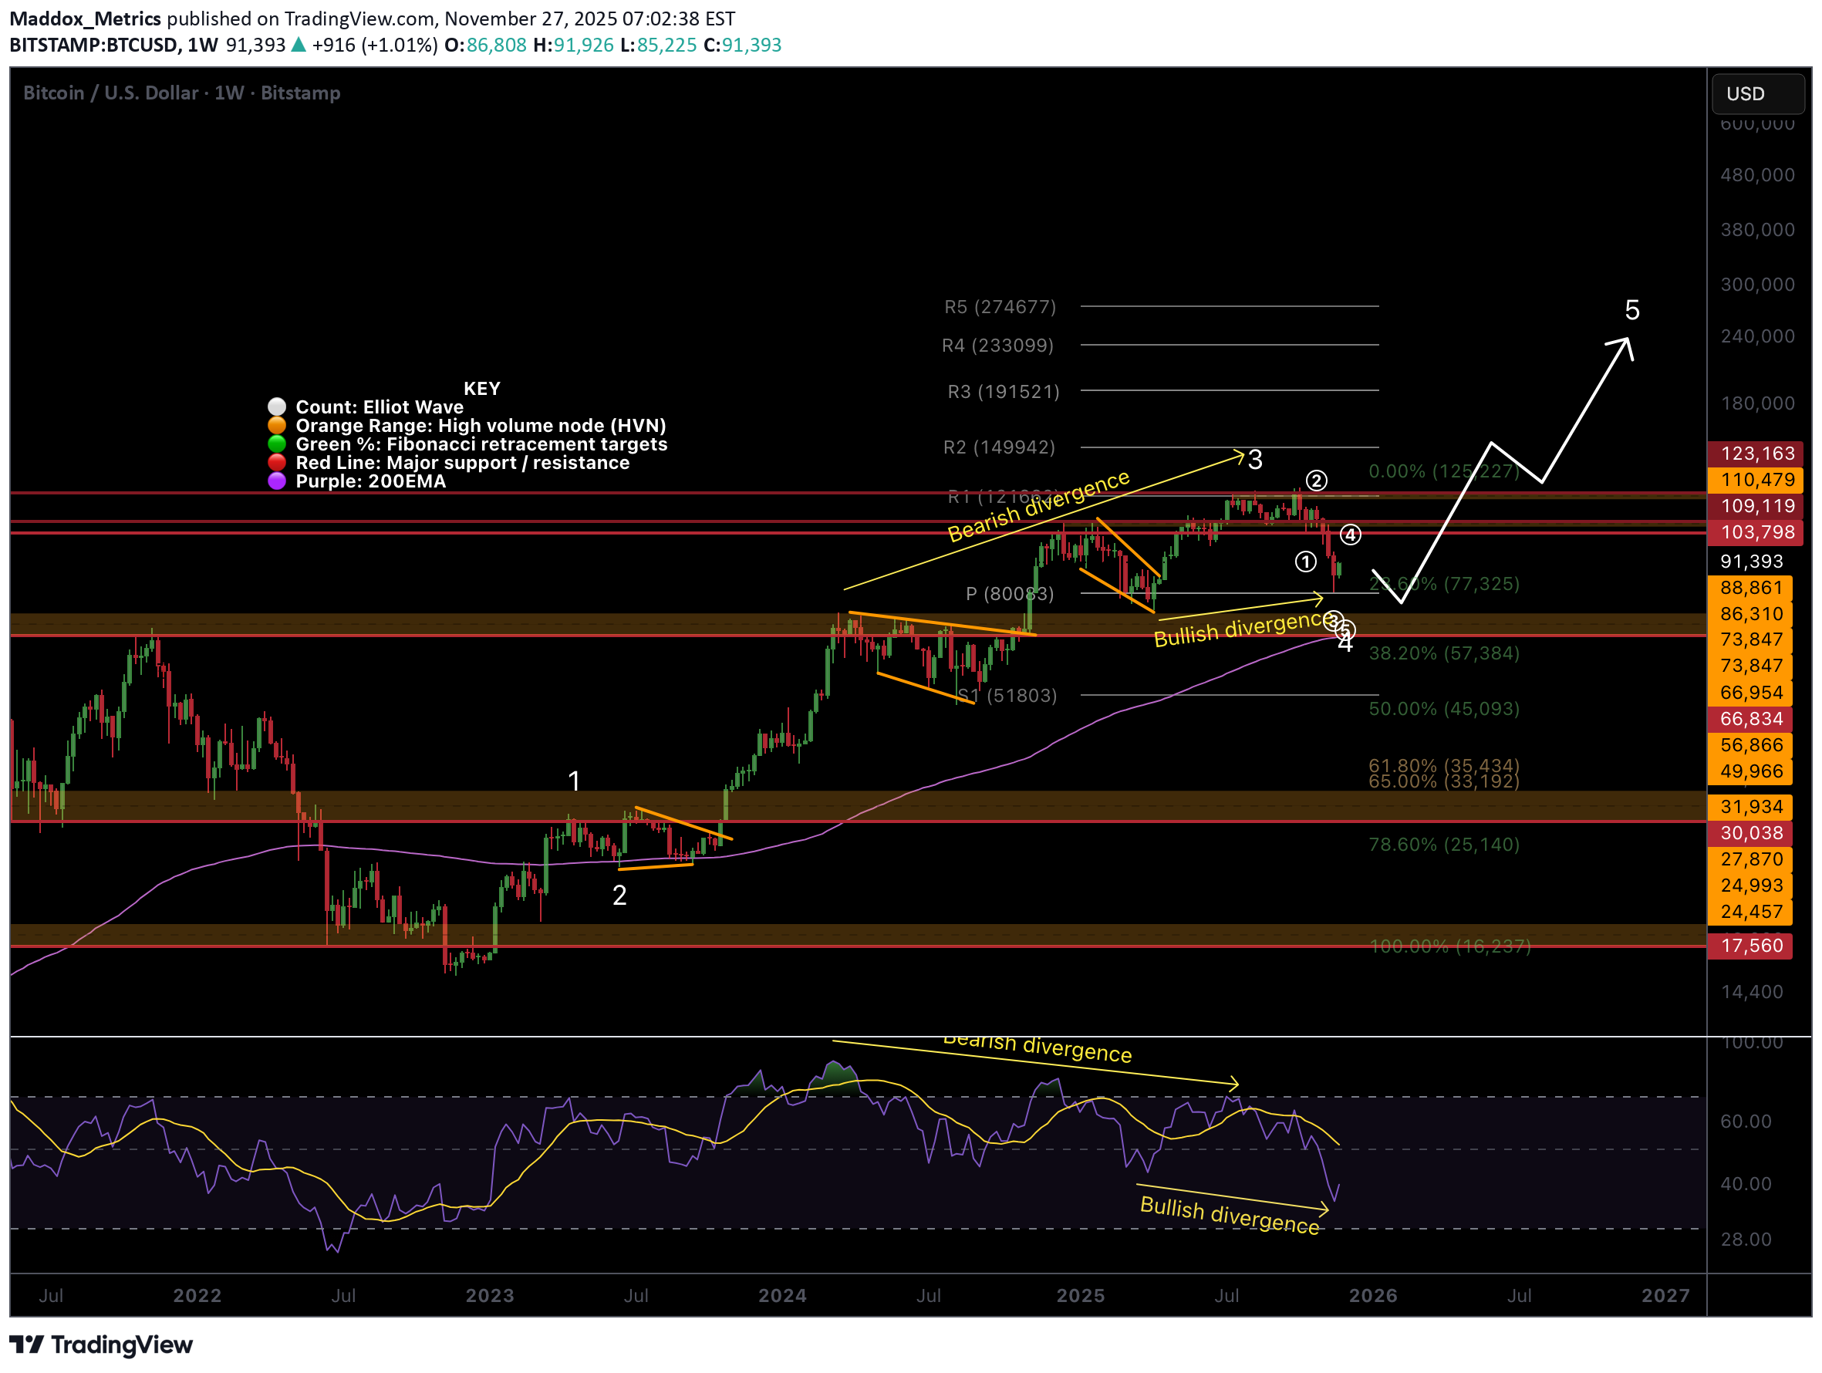
Task: Click the TradingView logo at bottom left
Action: pos(99,1346)
